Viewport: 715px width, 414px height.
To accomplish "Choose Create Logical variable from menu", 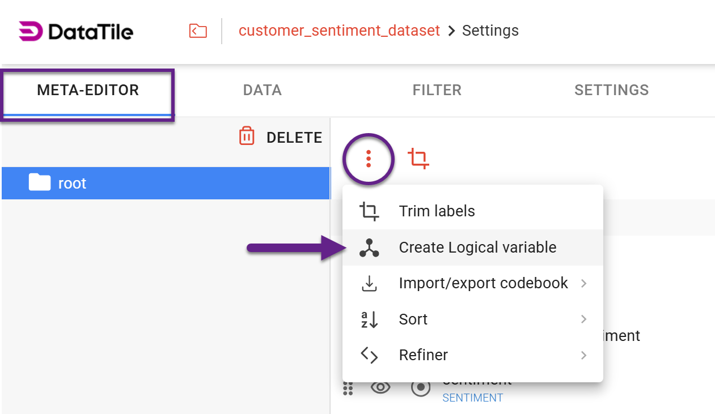I will click(x=477, y=247).
